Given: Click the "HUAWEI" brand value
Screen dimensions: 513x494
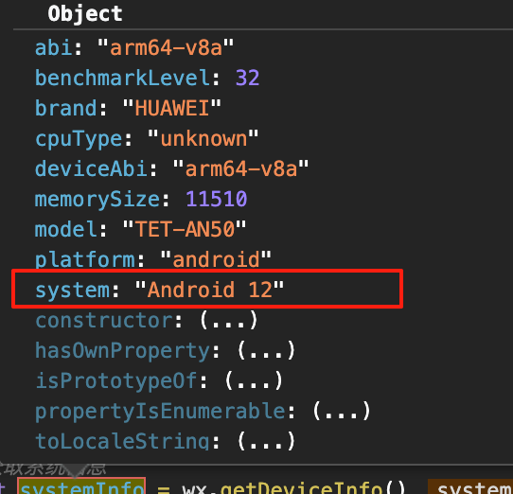Looking at the screenshot, I should tap(172, 108).
